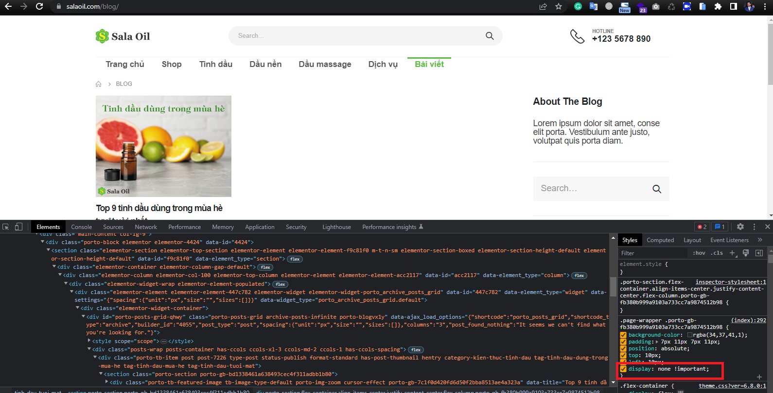Image resolution: width=773 pixels, height=393 pixels.
Task: Open DevTools settings gear
Action: click(x=740, y=227)
